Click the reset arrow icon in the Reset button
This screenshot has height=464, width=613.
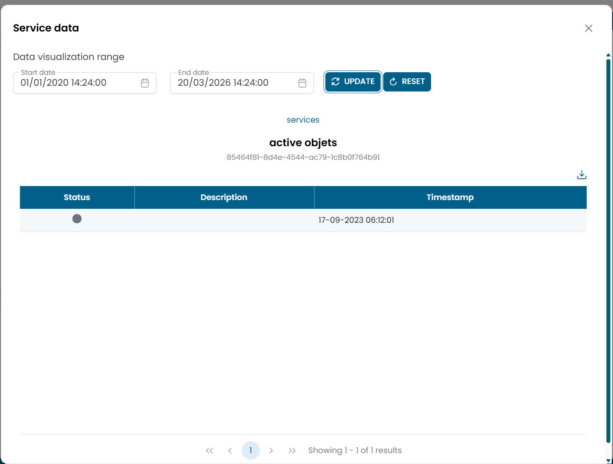point(393,81)
